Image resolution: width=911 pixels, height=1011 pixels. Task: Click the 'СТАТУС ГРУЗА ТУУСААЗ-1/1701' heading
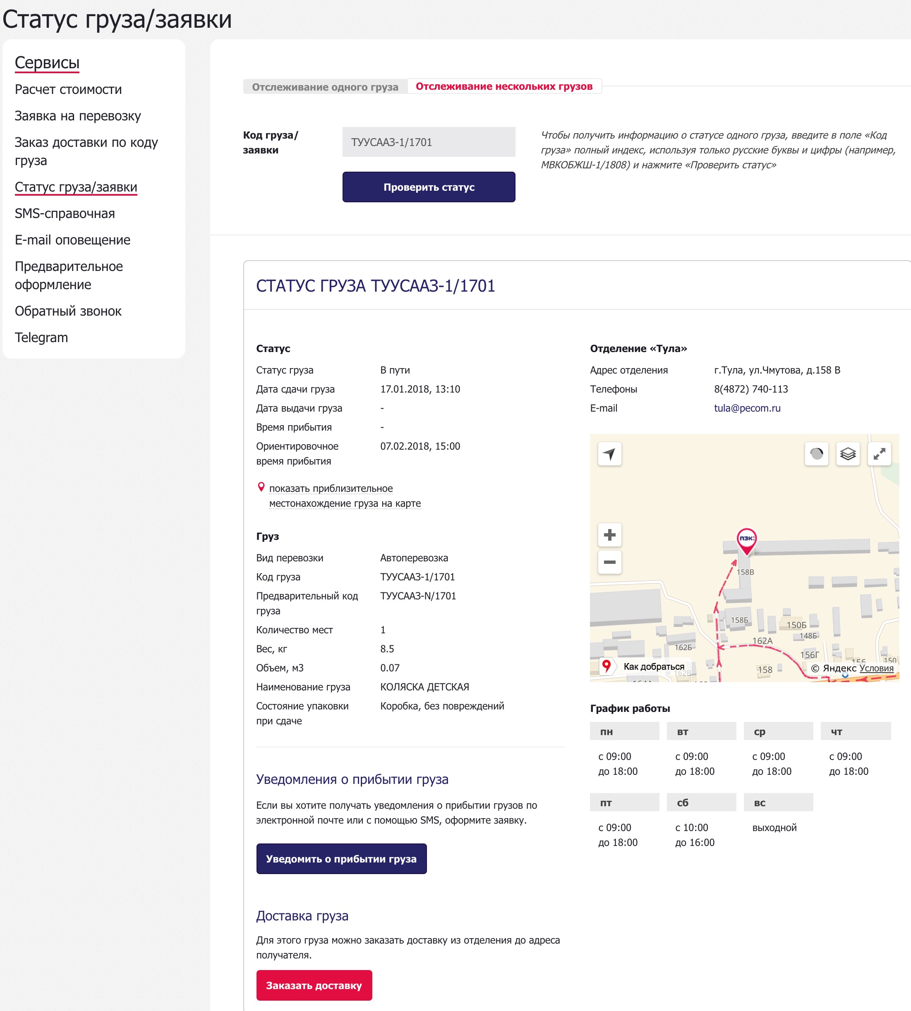(x=375, y=286)
